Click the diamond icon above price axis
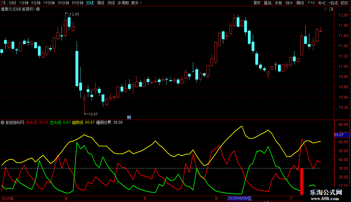Viewport: 351px width, 202px height. pos(325,9)
